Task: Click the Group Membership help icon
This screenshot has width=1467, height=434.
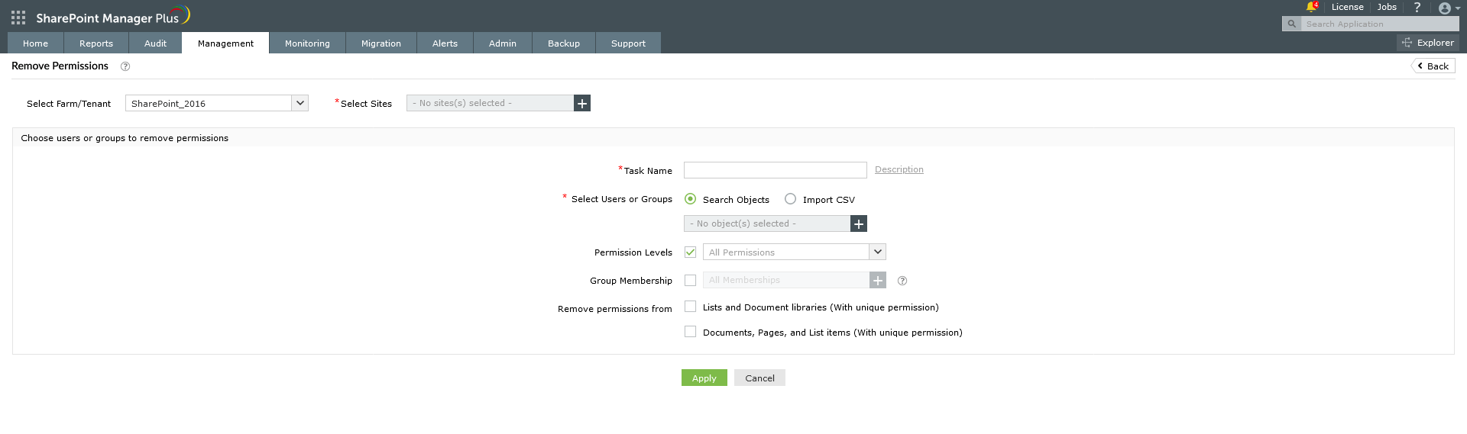Action: (x=902, y=281)
